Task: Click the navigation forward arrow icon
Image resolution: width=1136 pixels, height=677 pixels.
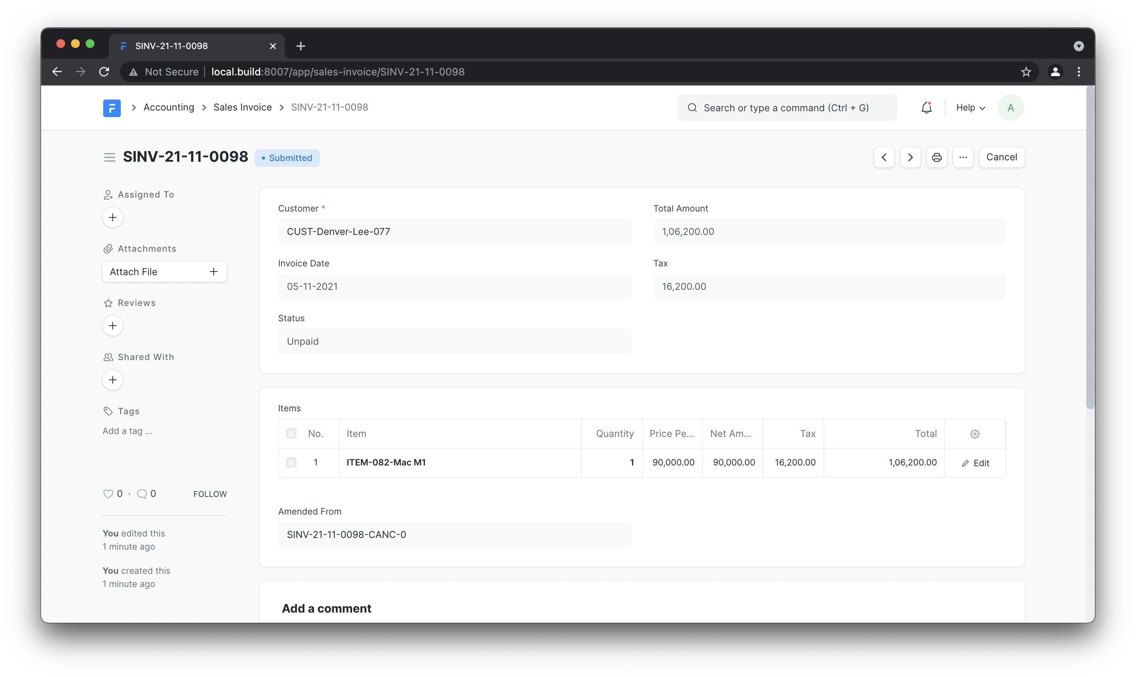Action: click(909, 157)
